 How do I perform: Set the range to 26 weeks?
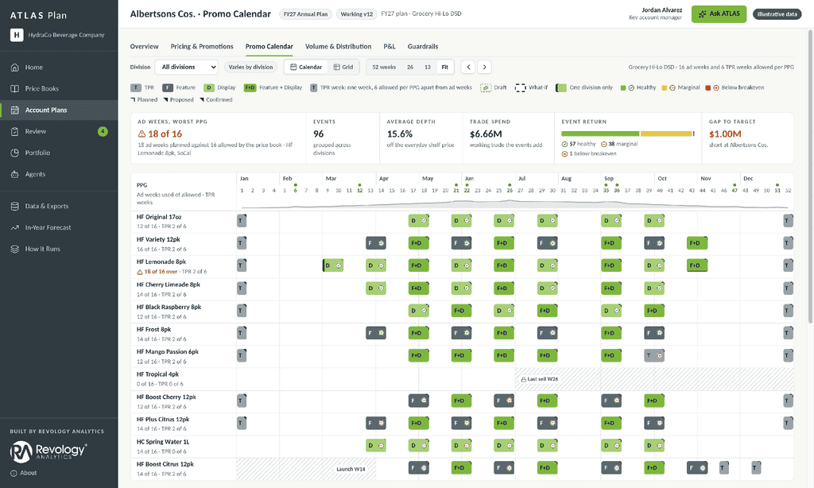pyautogui.click(x=410, y=67)
